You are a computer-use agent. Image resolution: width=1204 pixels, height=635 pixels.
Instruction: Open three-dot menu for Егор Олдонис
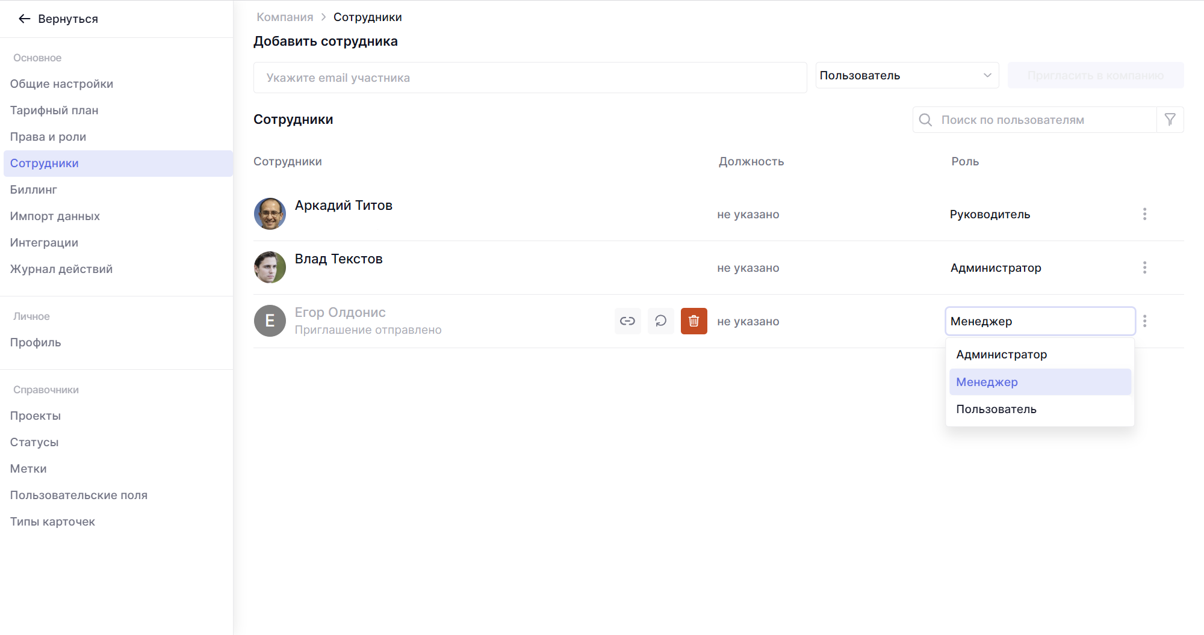1144,321
